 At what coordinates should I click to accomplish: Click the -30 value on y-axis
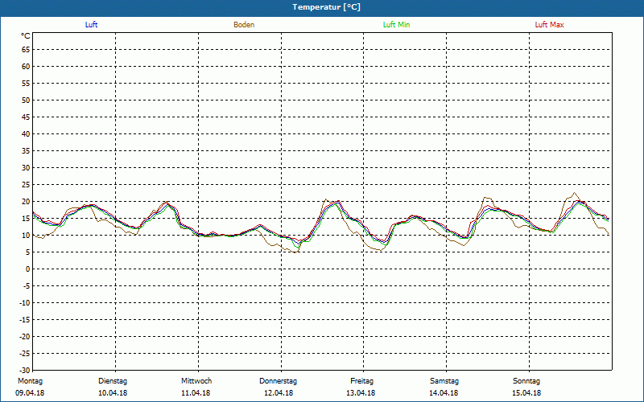point(25,370)
